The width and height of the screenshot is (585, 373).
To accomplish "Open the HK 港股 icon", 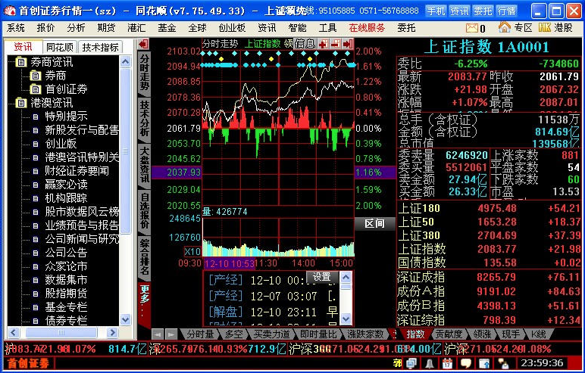I will [545, 27].
